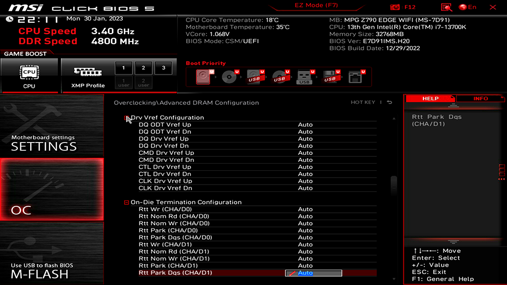507x285 pixels.
Task: Switch to the INFO tab
Action: tap(480, 98)
